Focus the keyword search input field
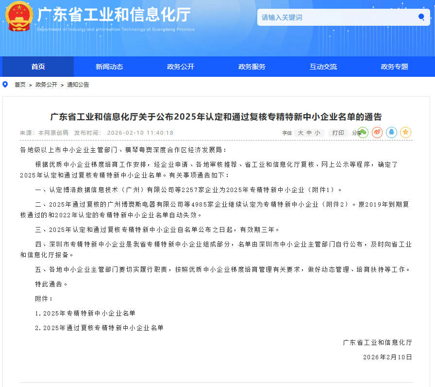Viewport: 435px width, 387px height. 335,18
